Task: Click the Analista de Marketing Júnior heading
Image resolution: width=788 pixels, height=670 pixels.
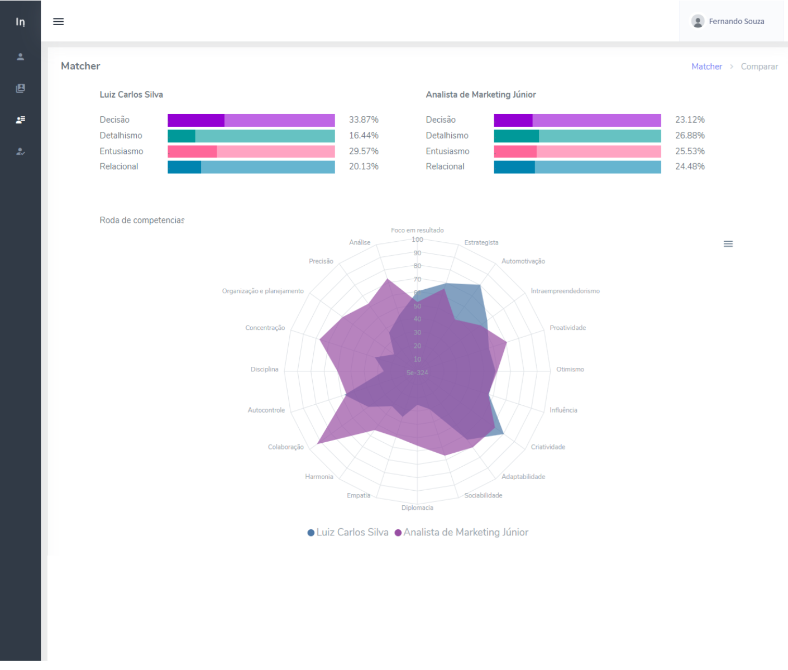Action: point(481,94)
